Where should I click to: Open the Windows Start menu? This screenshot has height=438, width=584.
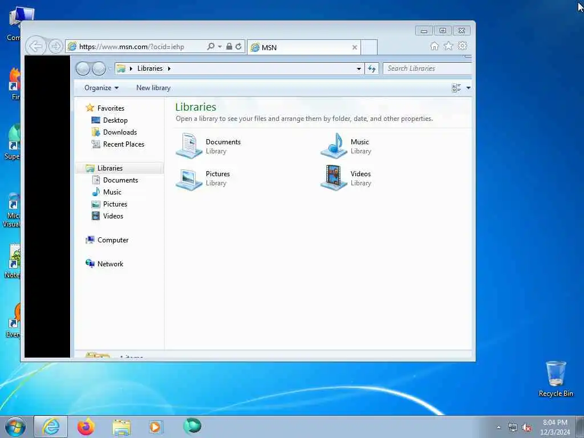15,427
